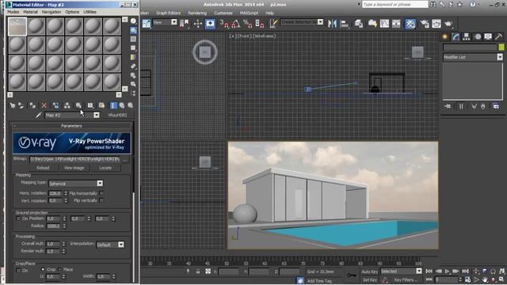This screenshot has width=507, height=285.
Task: Open the Create command panel tab
Action: click(x=445, y=36)
